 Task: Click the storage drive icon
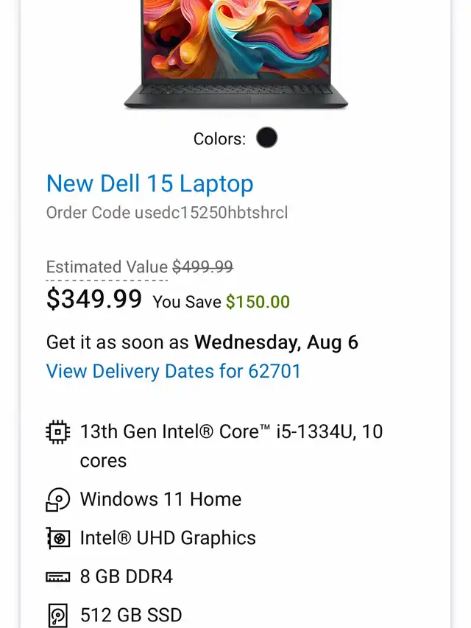click(x=57, y=615)
